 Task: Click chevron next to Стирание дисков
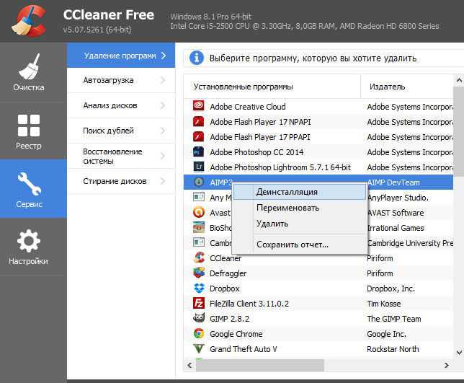pyautogui.click(x=163, y=181)
